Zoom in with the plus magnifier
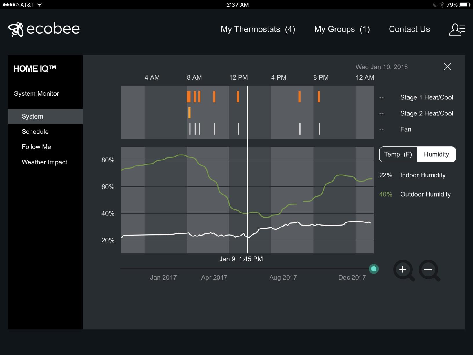This screenshot has height=355, width=473. click(403, 270)
